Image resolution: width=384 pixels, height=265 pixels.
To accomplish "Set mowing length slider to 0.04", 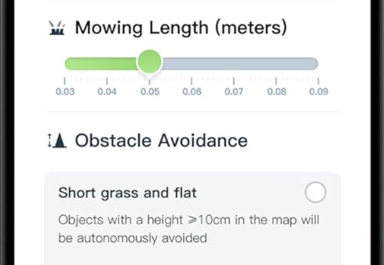I will [x=107, y=64].
